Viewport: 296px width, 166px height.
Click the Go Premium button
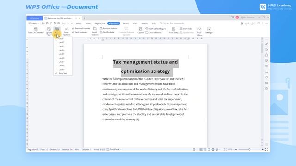click(248, 18)
